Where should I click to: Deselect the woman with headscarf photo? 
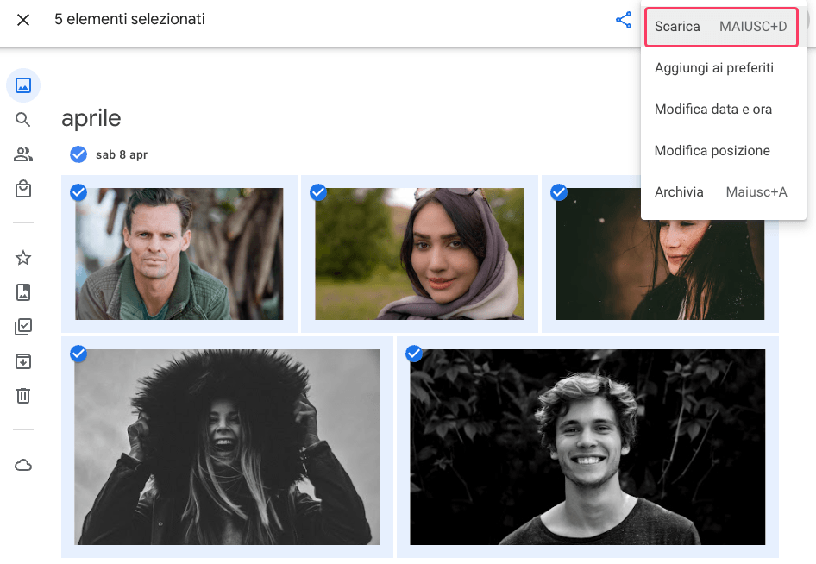point(318,192)
